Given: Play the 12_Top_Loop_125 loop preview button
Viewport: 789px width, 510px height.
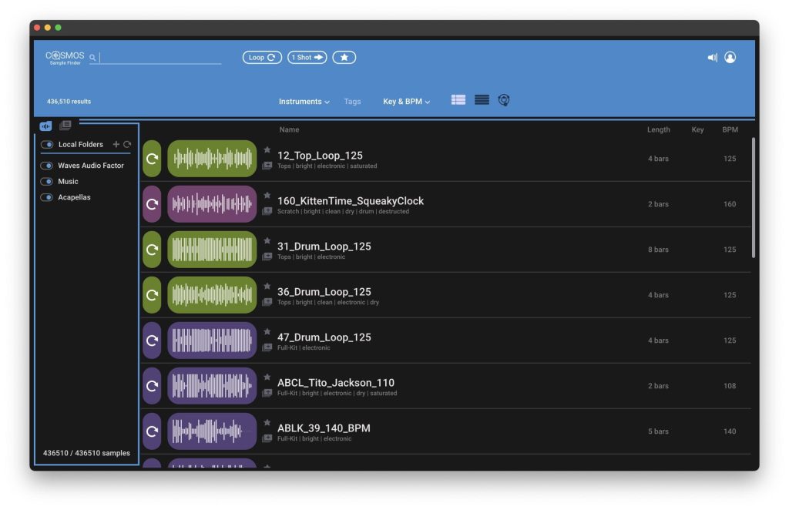Looking at the screenshot, I should point(152,159).
